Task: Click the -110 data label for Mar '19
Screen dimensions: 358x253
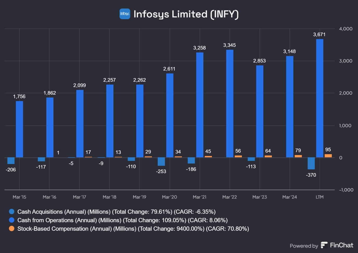Action: (131, 167)
